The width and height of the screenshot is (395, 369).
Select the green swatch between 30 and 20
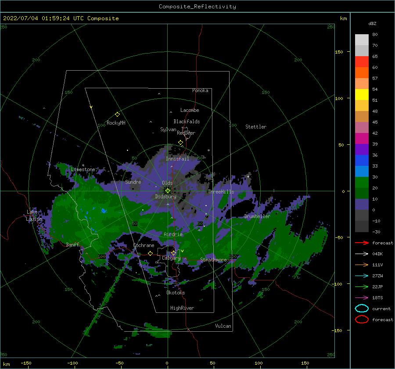[362, 182]
